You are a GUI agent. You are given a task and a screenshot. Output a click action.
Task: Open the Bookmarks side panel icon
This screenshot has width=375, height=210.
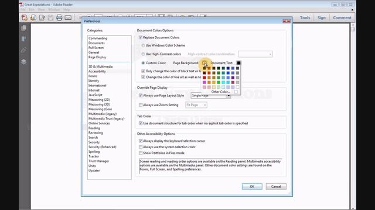(23, 39)
